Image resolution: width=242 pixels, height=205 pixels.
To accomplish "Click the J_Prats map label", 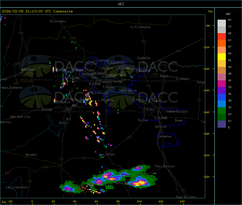I will pos(149,109).
